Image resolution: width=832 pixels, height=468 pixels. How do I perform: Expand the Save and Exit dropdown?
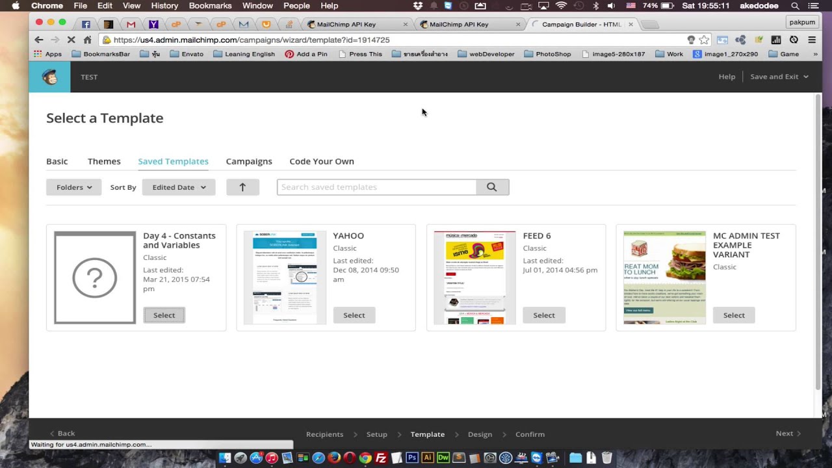click(779, 77)
